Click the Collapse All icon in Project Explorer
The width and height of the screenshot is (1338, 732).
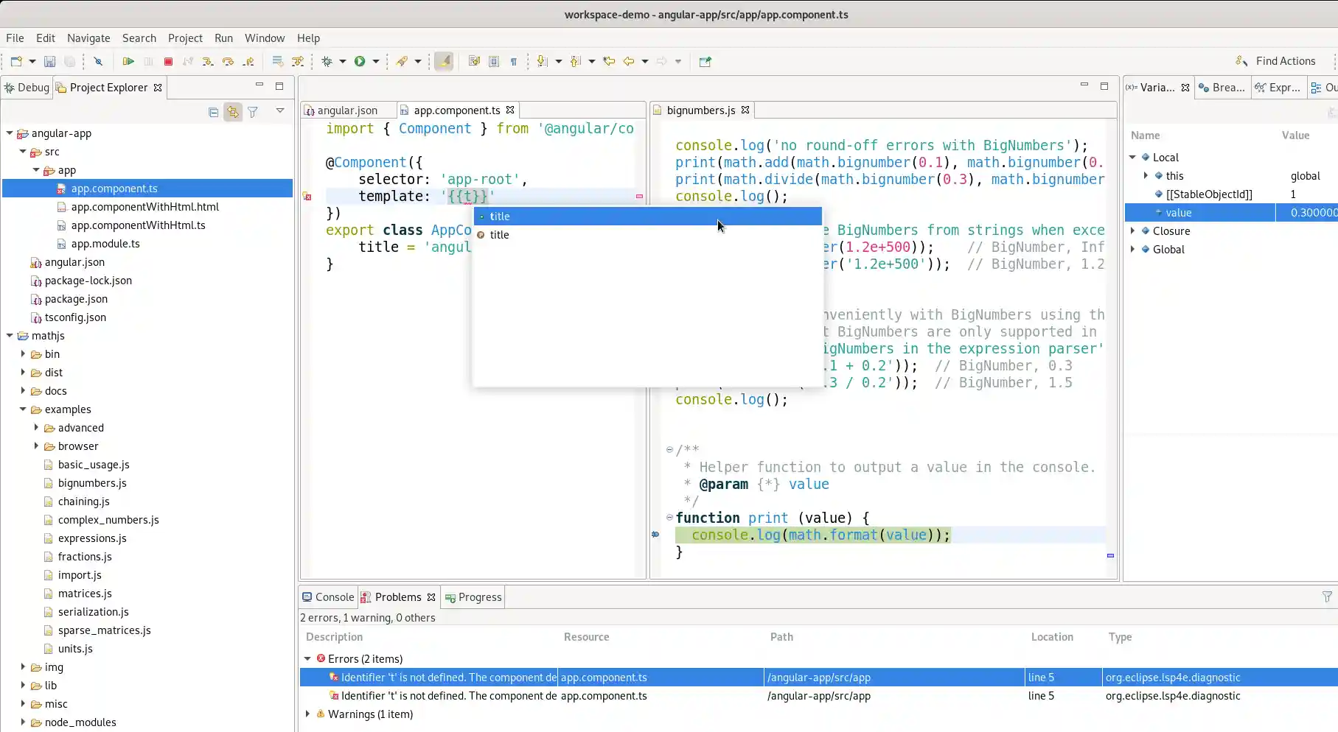click(x=213, y=111)
